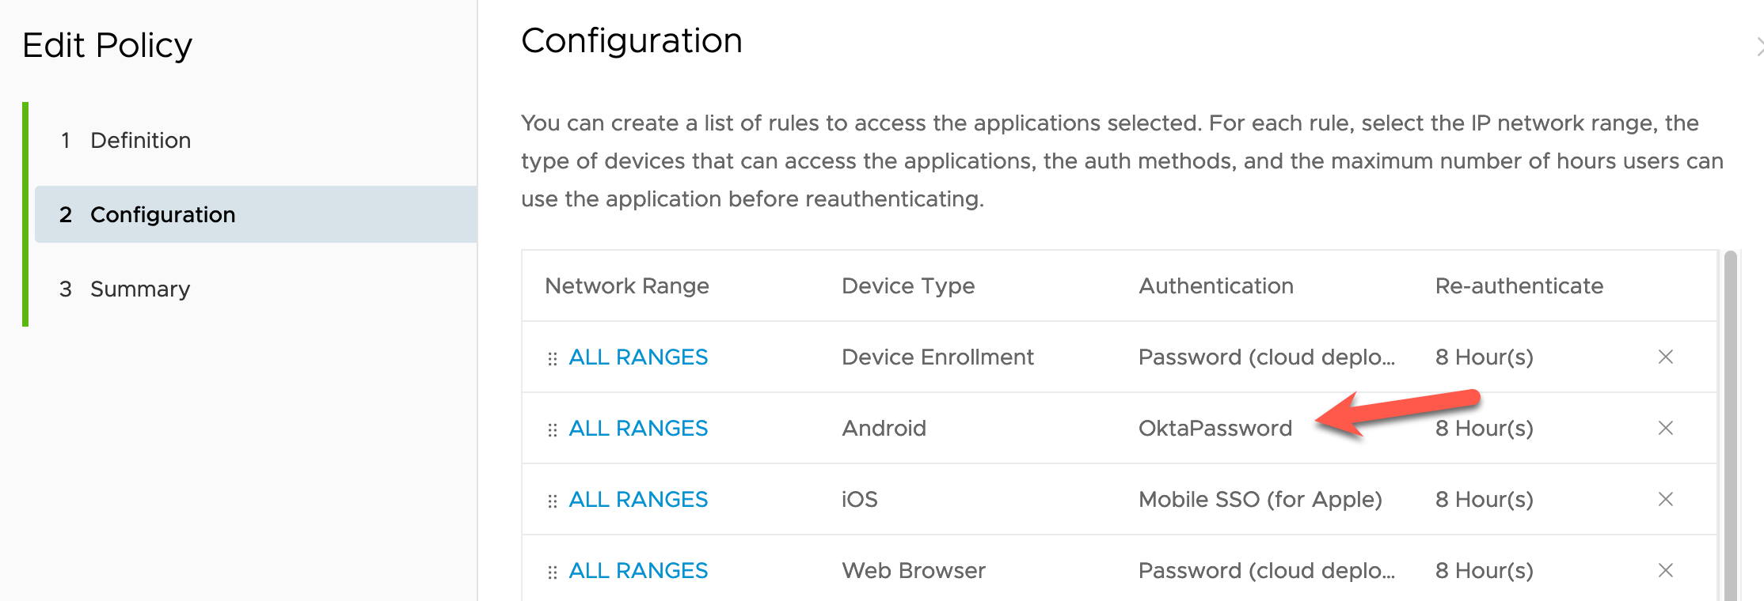
Task: Click the rules table vertical scrollbar
Action: click(x=1730, y=427)
